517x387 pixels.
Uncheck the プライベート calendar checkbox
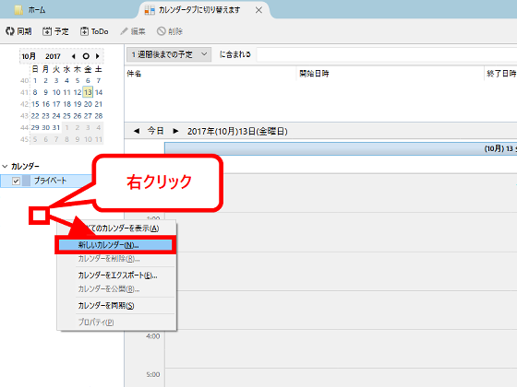[x=16, y=181]
